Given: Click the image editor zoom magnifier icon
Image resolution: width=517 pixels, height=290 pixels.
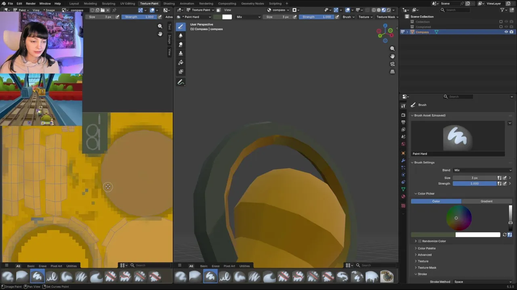Looking at the screenshot, I should point(160,26).
